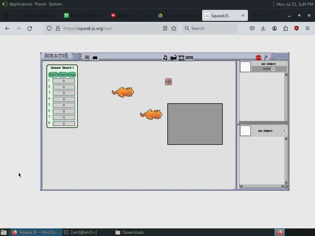Open the Firefox hamburger menu
Screen dimensions: 315x236
(x=308, y=28)
